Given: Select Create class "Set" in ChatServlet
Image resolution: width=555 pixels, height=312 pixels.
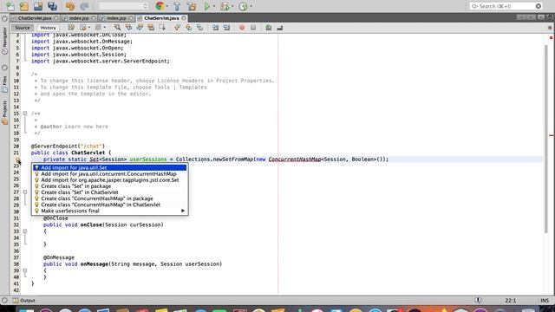Looking at the screenshot, I should pyautogui.click(x=110, y=192).
